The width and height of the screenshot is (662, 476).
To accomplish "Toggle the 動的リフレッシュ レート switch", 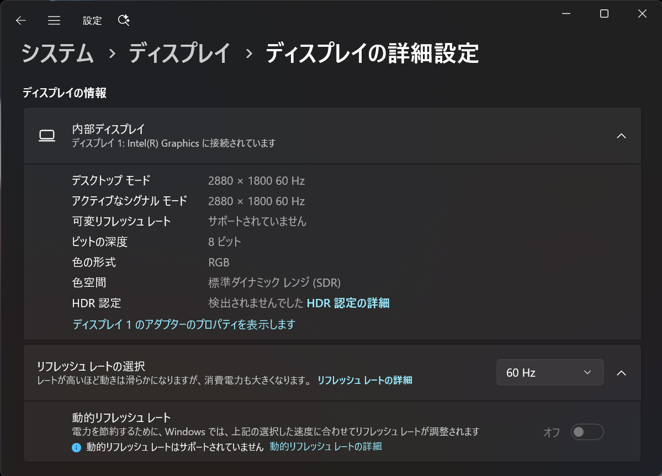I will [x=587, y=432].
